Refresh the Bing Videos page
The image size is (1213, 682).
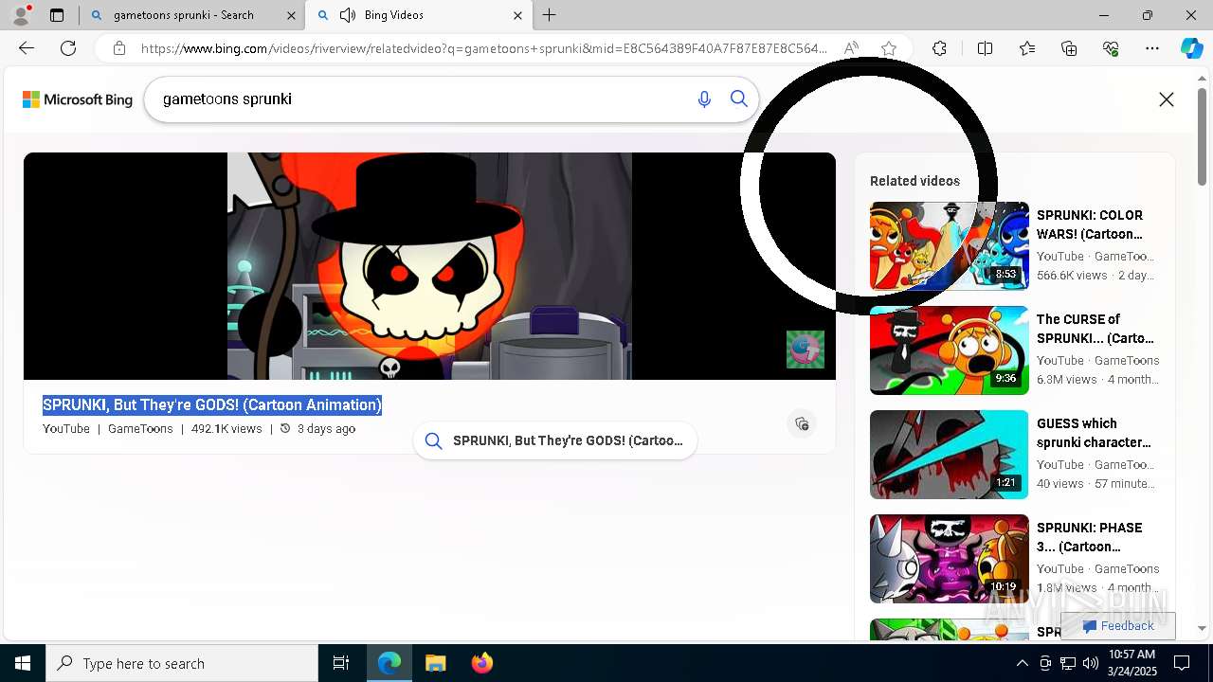[x=68, y=48]
